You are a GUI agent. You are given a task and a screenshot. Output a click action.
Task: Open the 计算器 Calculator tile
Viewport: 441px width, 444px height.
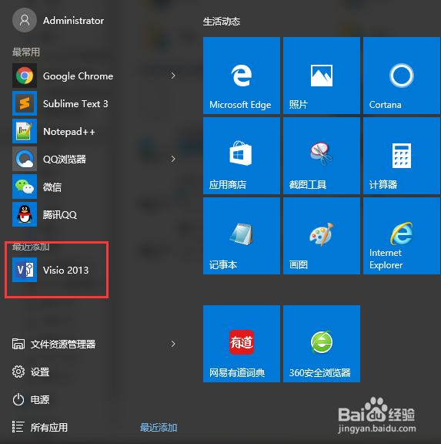tap(402, 156)
